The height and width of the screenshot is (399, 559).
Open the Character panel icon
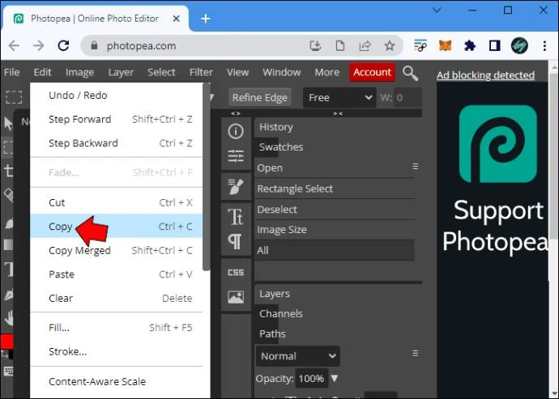(x=236, y=217)
